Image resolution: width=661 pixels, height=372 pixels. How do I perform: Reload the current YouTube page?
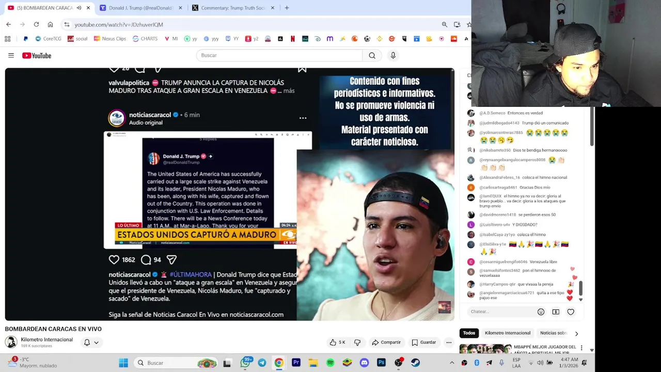36,24
